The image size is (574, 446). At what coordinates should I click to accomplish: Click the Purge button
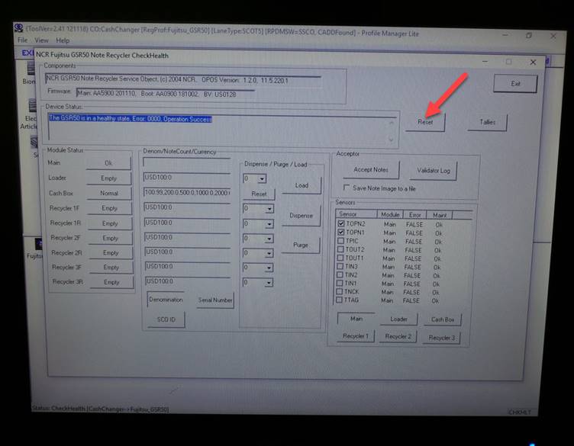click(x=300, y=245)
